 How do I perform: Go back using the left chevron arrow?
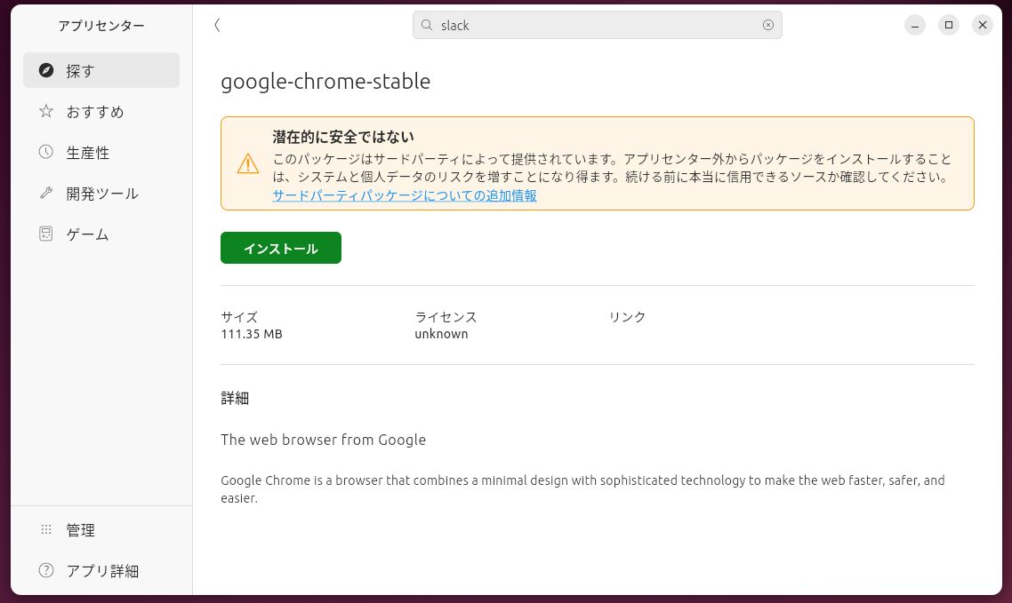[x=216, y=25]
